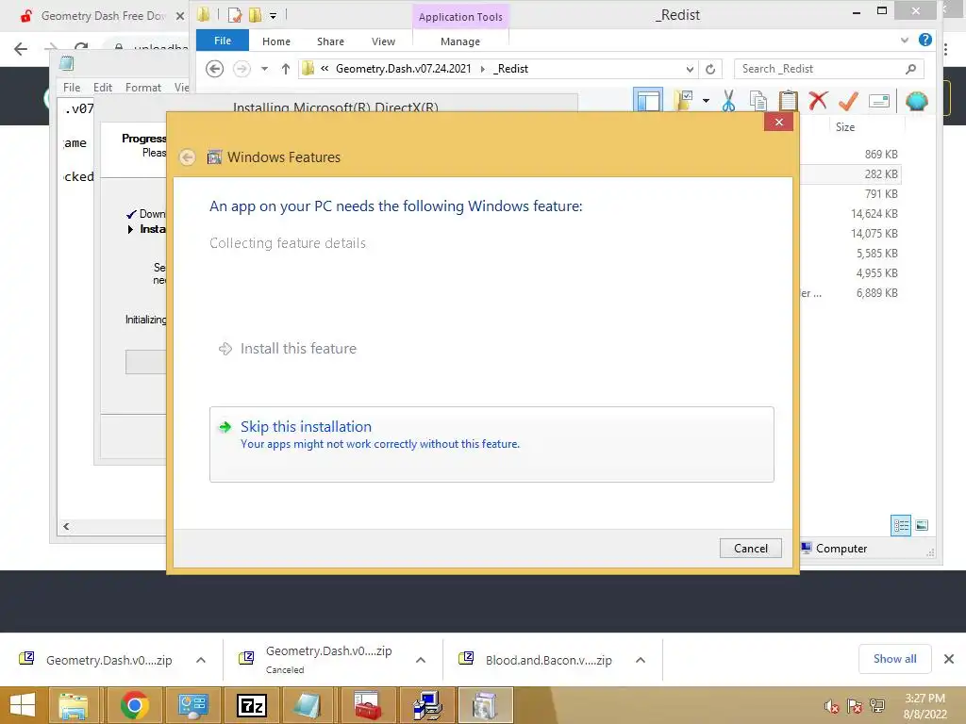Select the Application Tools contextual tab
This screenshot has height=724, width=966.
point(460,17)
